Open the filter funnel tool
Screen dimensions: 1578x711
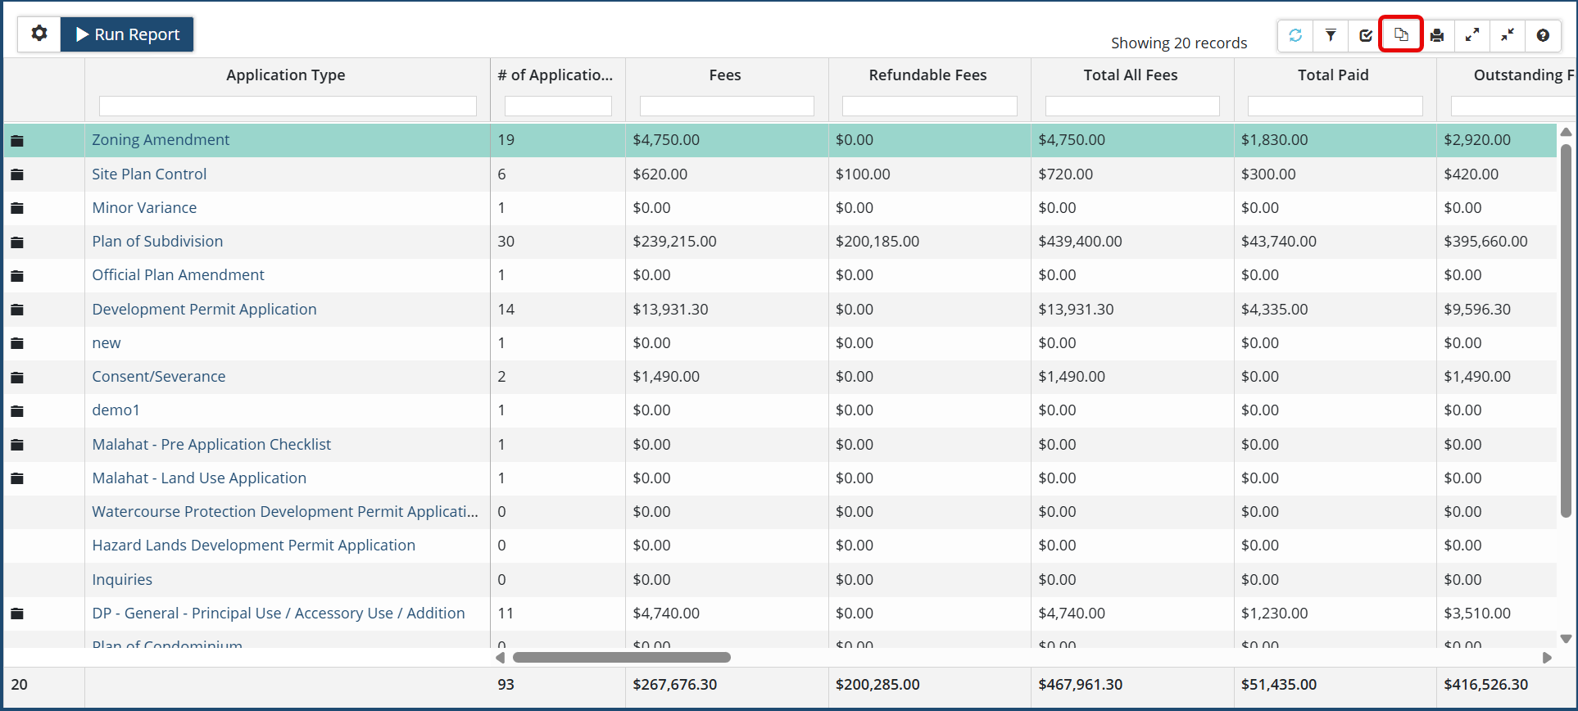(1331, 35)
